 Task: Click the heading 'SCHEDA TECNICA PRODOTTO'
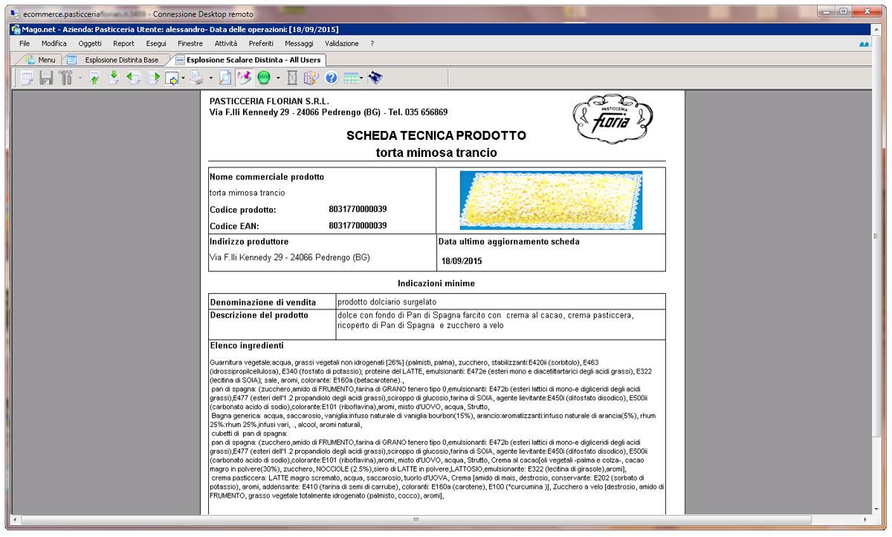436,135
